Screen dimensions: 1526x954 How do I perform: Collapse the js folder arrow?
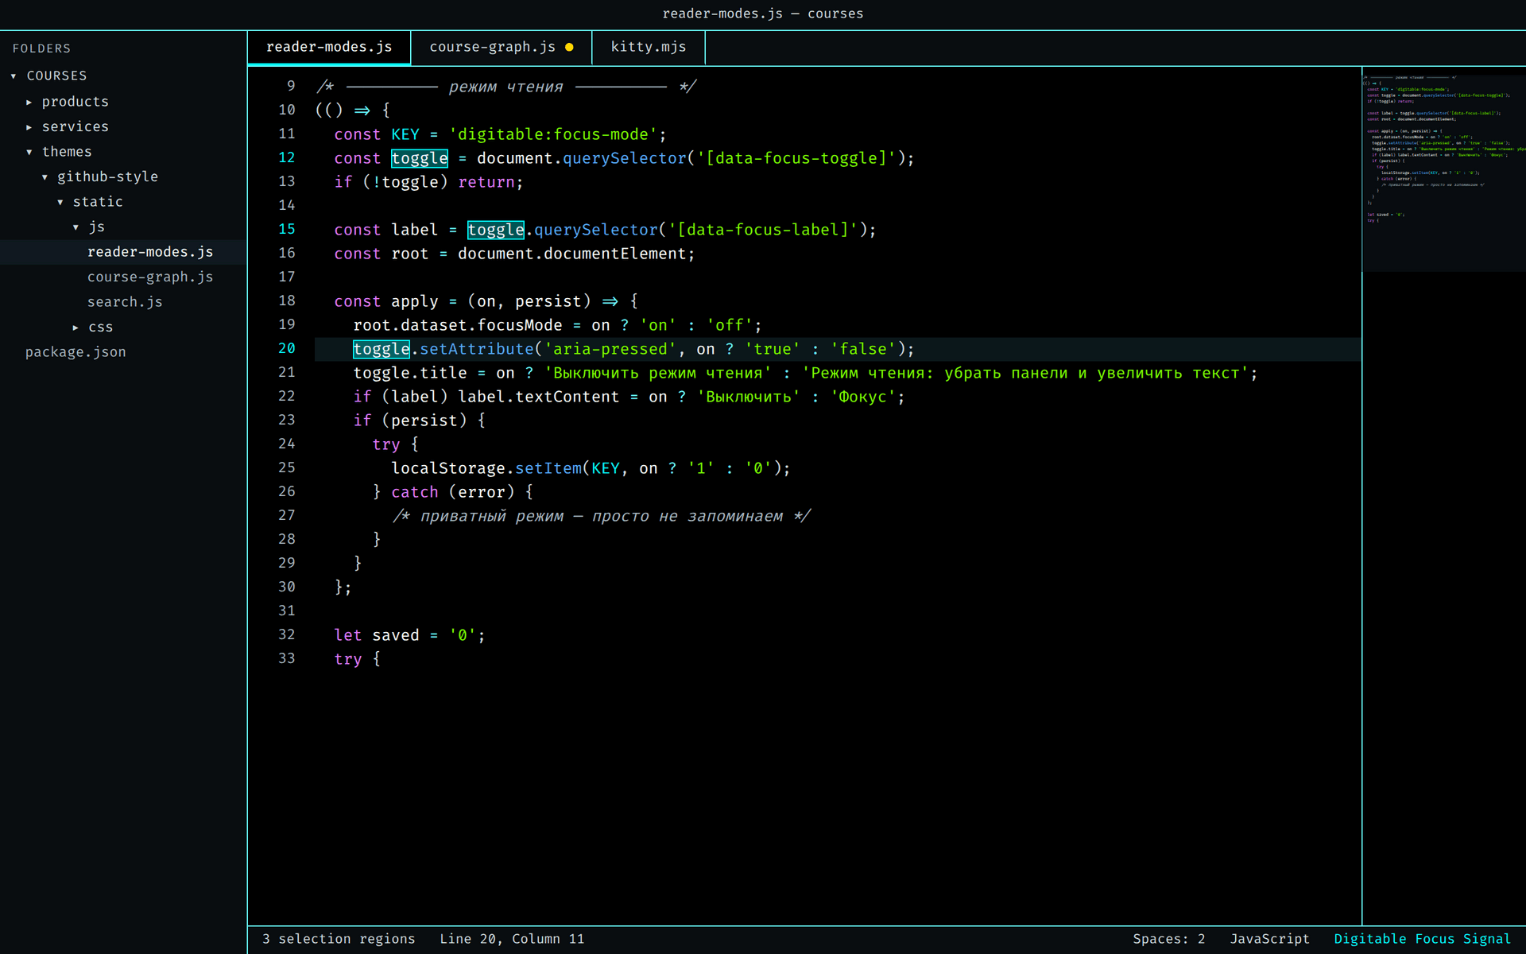coord(76,227)
